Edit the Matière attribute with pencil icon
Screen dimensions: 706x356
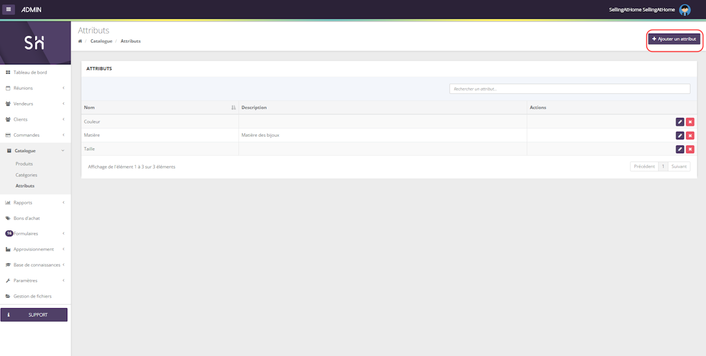click(680, 136)
